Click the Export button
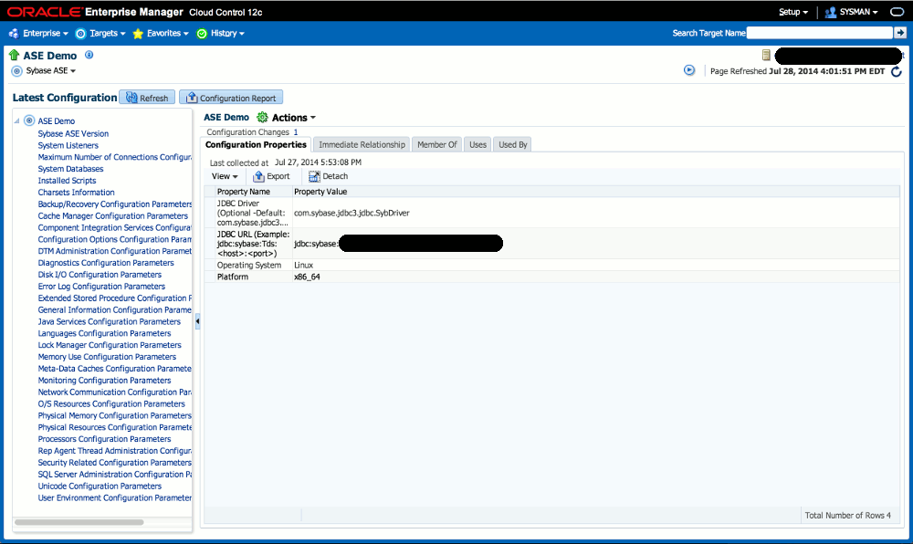 coord(271,176)
